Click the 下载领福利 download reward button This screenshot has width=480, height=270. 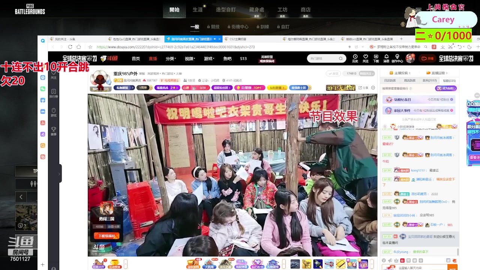tap(106, 236)
